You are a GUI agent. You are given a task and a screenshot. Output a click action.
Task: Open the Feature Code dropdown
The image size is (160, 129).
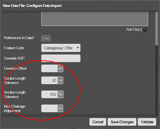(61, 48)
